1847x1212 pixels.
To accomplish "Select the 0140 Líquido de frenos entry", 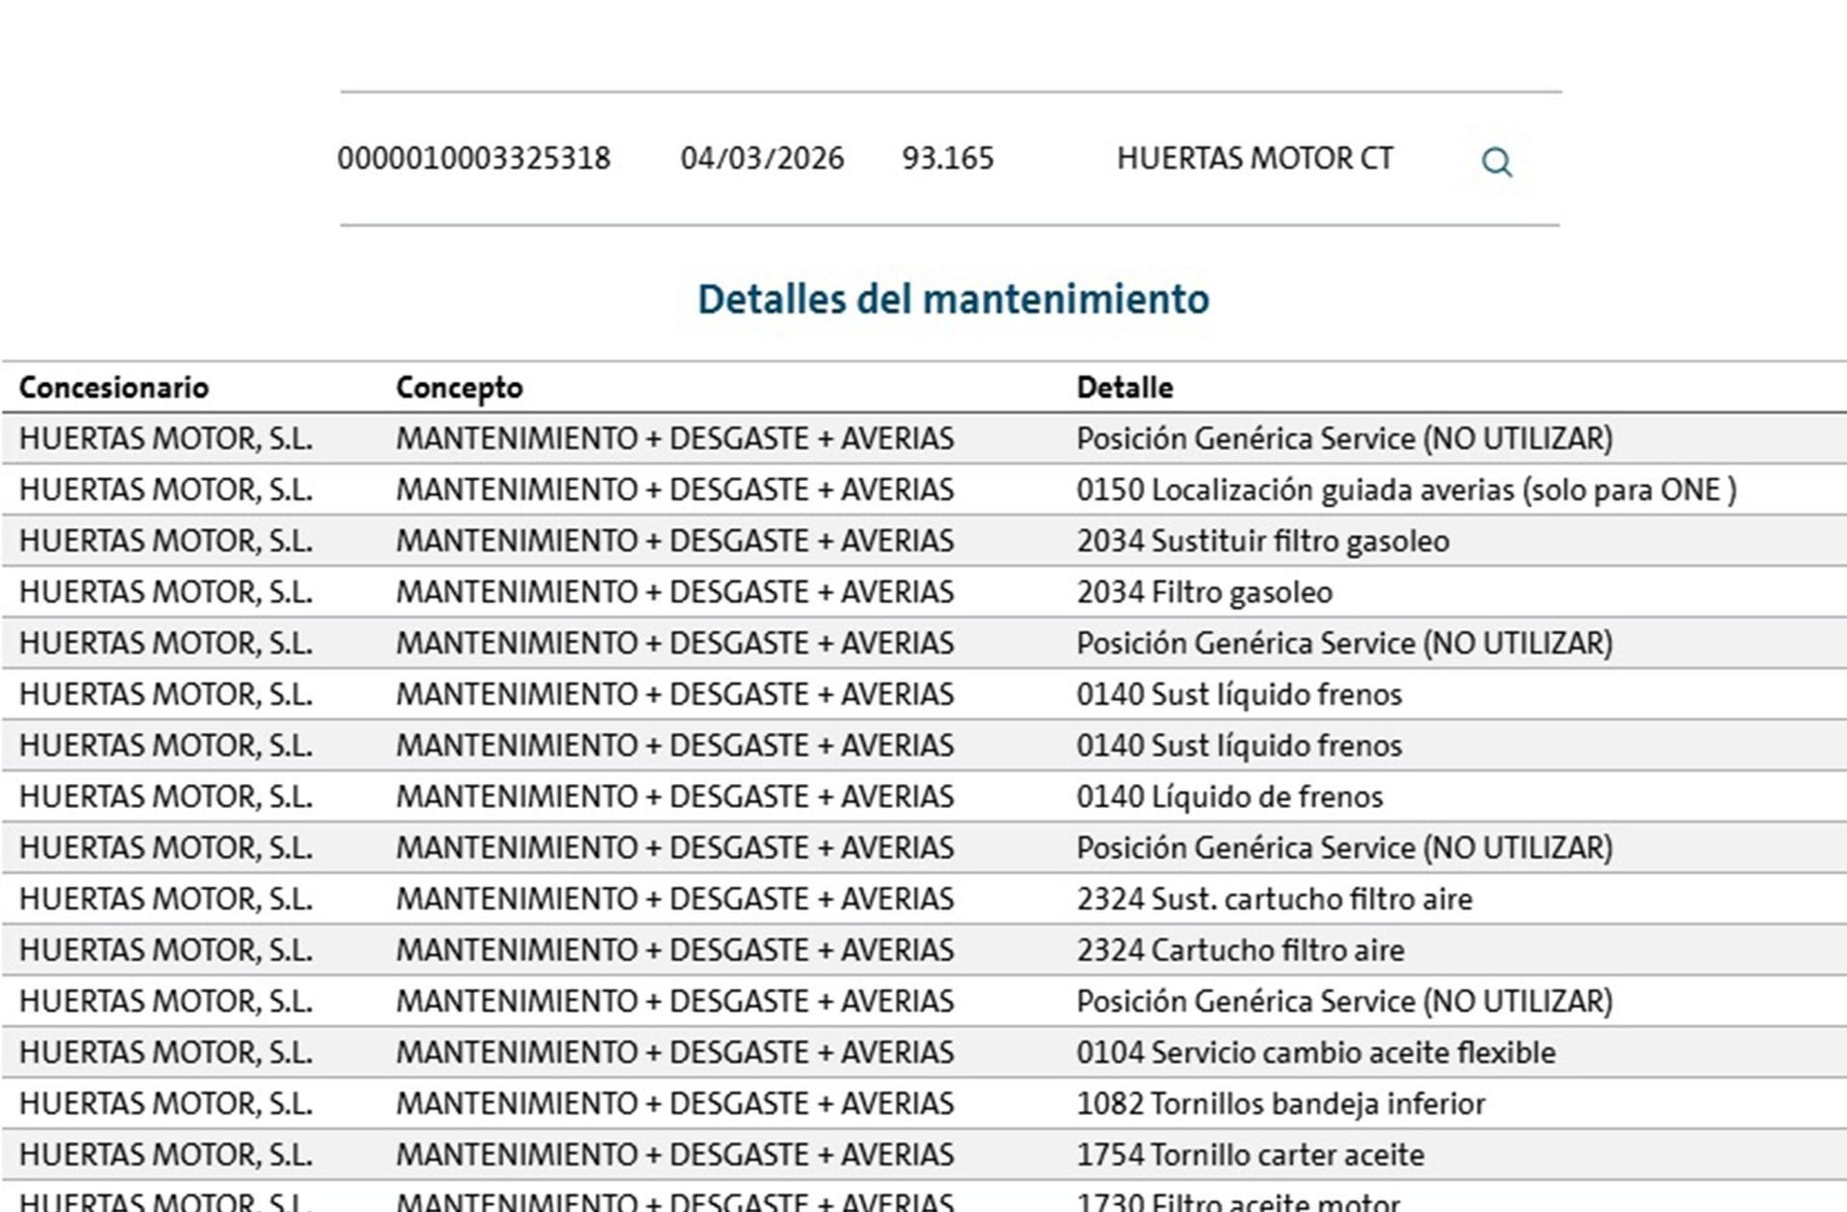I will pyautogui.click(x=1229, y=796).
